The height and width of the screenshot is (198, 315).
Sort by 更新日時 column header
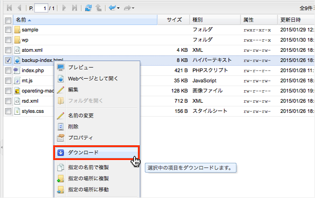[296, 20]
